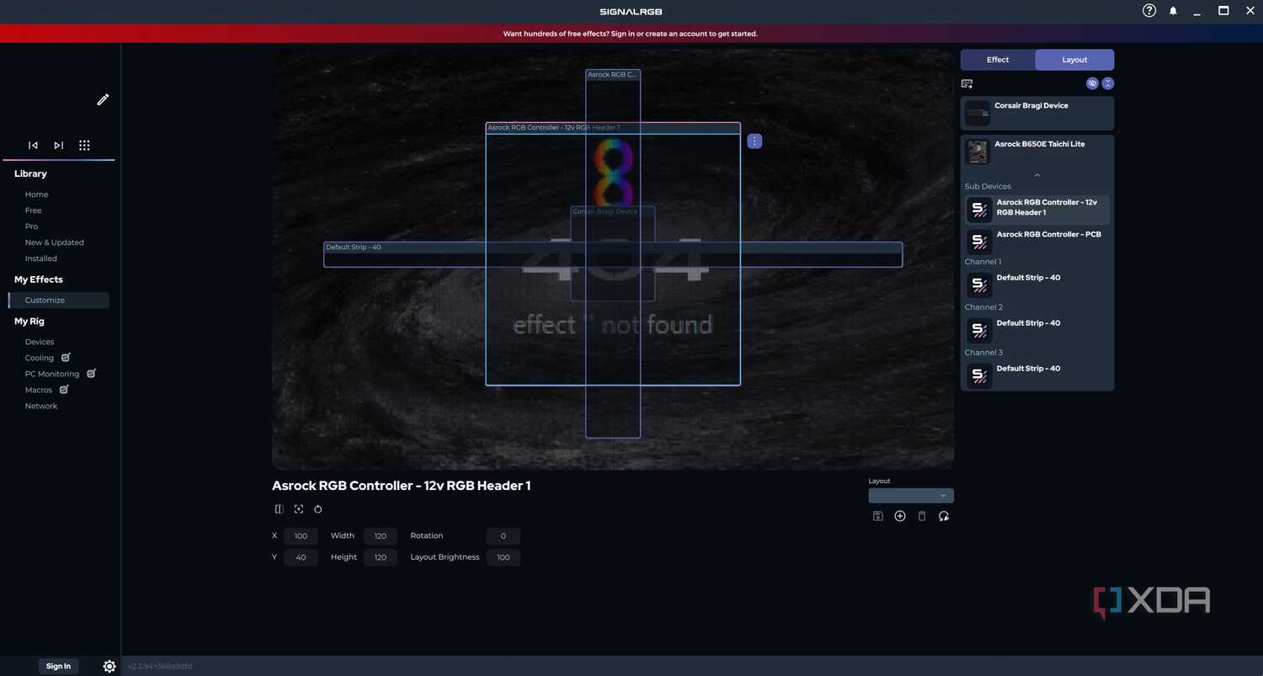Click the X position input field
1263x676 pixels.
tap(301, 536)
